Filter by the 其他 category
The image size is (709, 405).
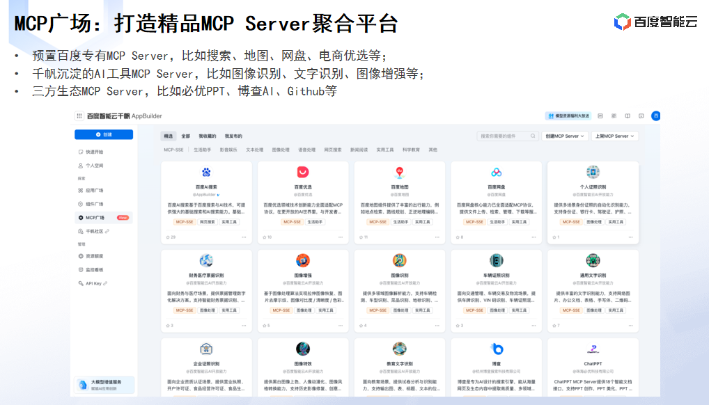[x=433, y=150]
